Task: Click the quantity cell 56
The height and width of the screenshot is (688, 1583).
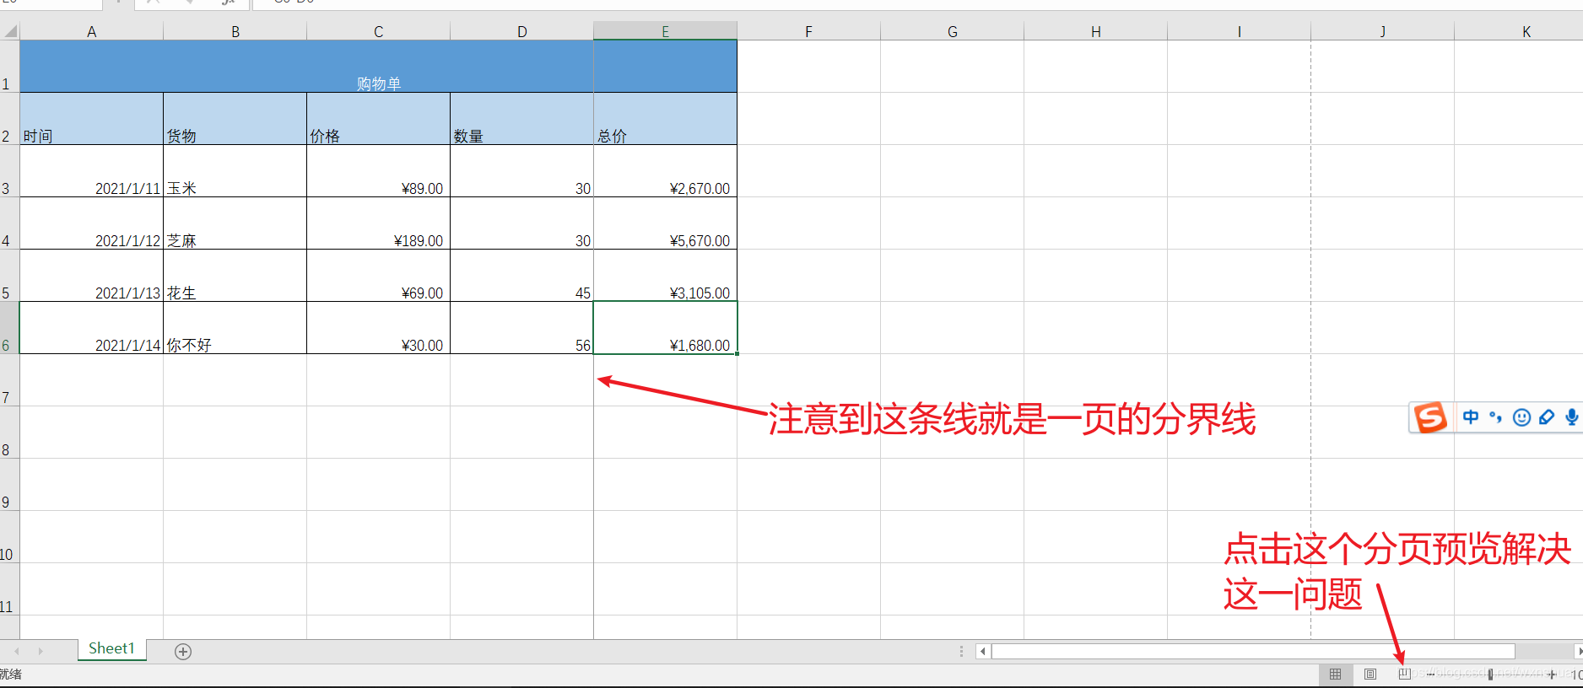Action: tap(522, 328)
